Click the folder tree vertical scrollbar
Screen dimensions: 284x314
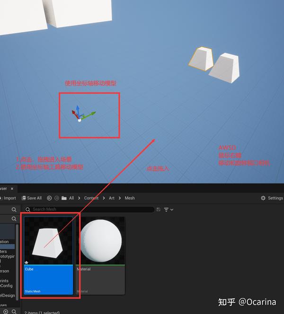point(17,262)
